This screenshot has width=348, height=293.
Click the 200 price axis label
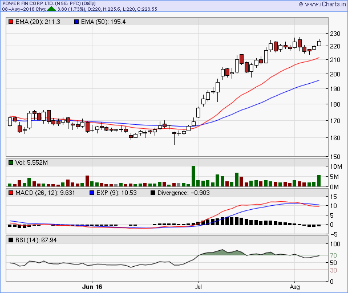(x=335, y=74)
